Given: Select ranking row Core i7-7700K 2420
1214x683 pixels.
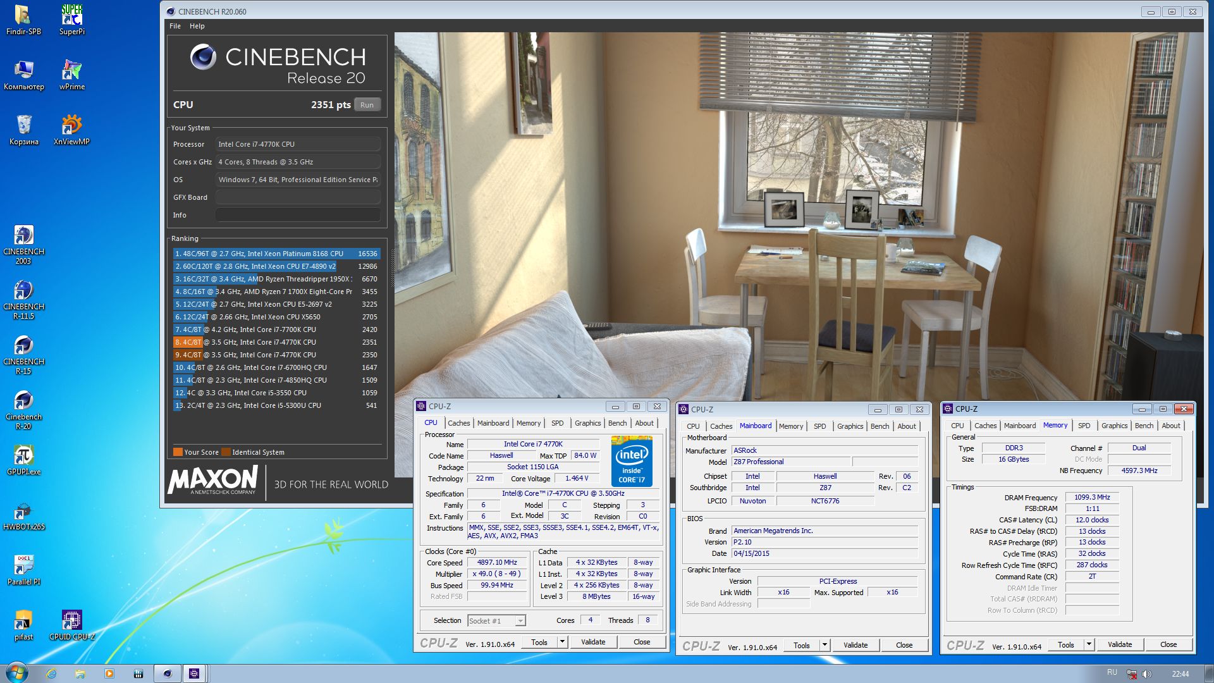Looking at the screenshot, I should point(276,329).
